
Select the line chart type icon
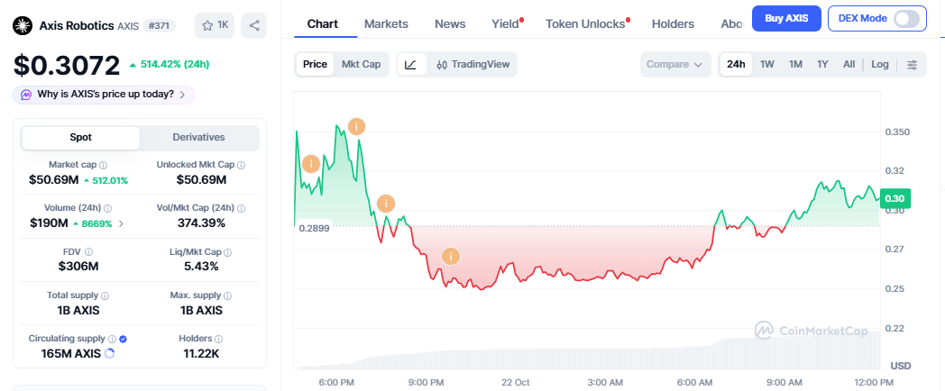coord(411,65)
